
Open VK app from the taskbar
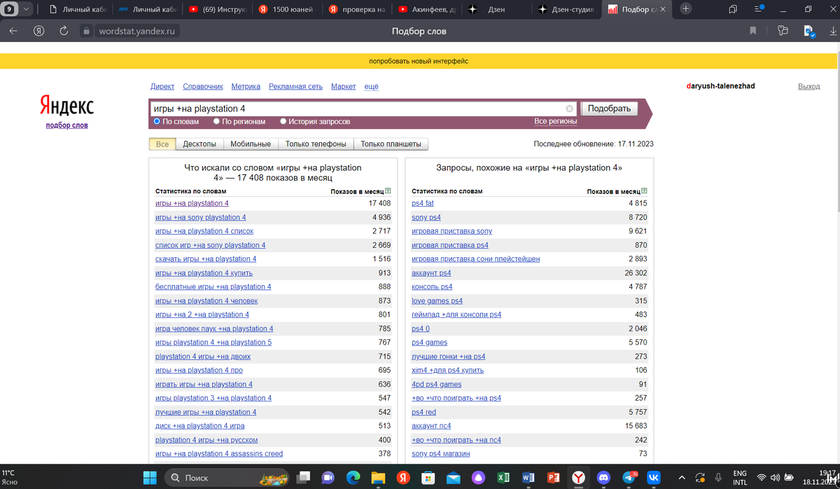point(654,477)
